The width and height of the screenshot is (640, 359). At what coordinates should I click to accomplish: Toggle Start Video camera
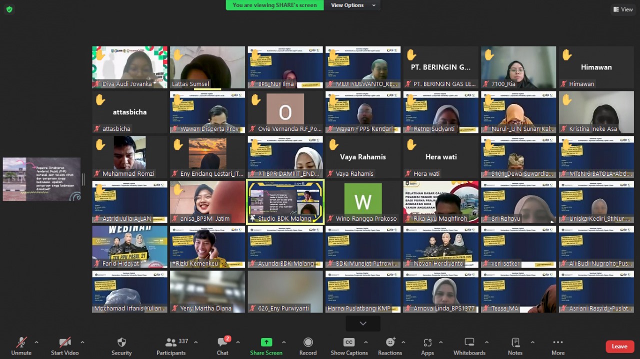click(x=64, y=343)
